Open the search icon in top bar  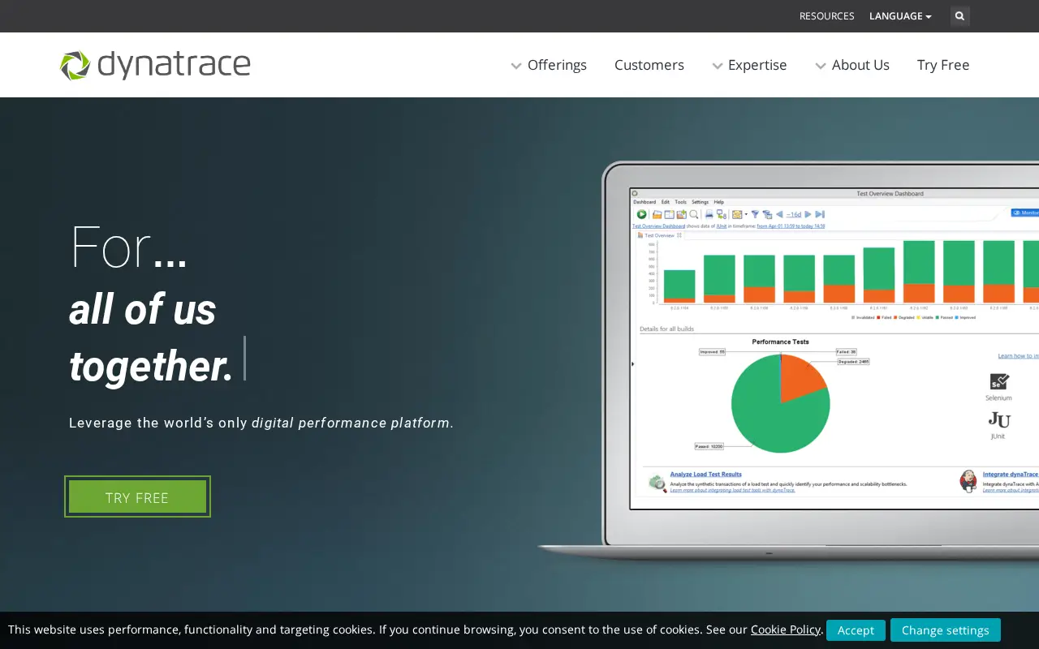point(960,16)
